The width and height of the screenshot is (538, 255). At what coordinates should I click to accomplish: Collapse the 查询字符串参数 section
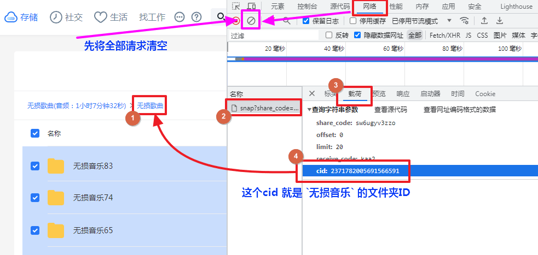(309, 109)
